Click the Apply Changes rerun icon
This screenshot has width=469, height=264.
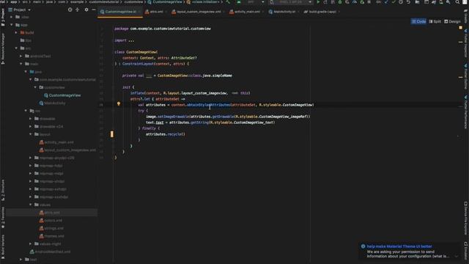point(325,2)
